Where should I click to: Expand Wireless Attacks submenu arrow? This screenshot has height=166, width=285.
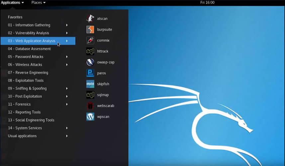pyautogui.click(x=67, y=64)
